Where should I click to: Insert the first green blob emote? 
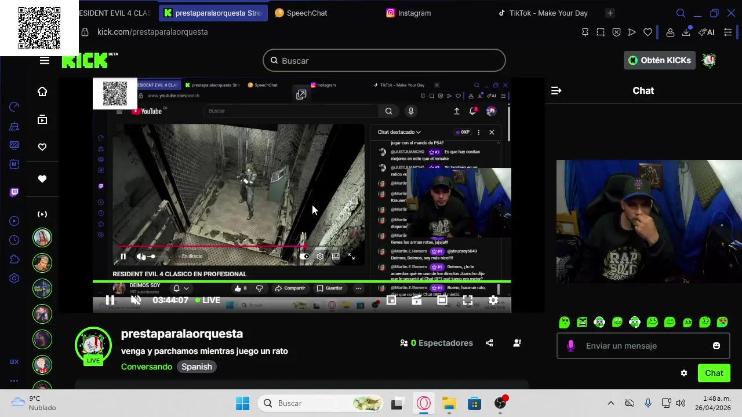point(565,322)
